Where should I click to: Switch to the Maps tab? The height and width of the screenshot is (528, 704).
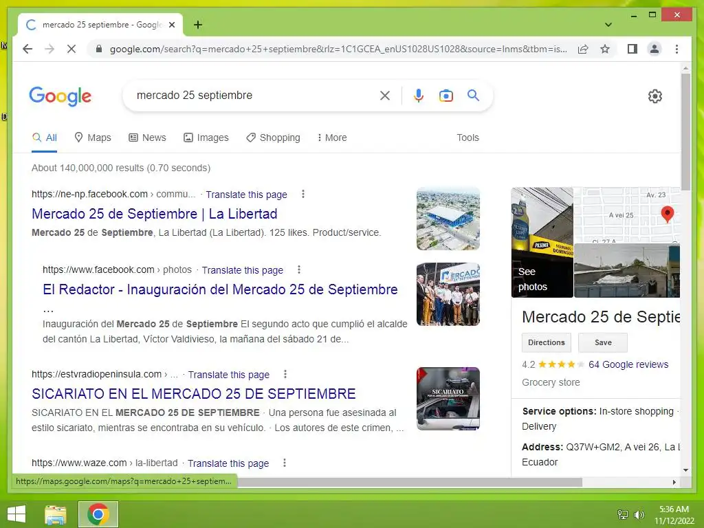tap(93, 137)
